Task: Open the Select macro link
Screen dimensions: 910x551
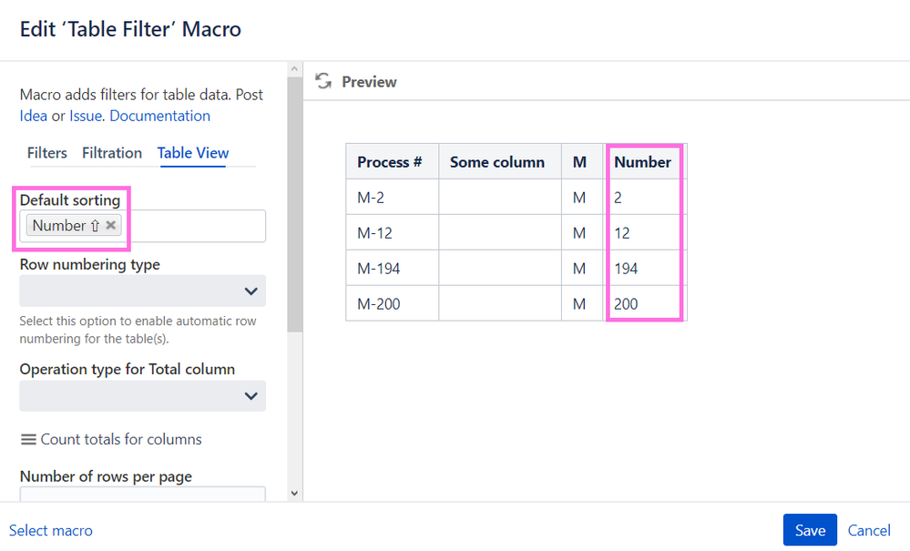Action: point(51,530)
